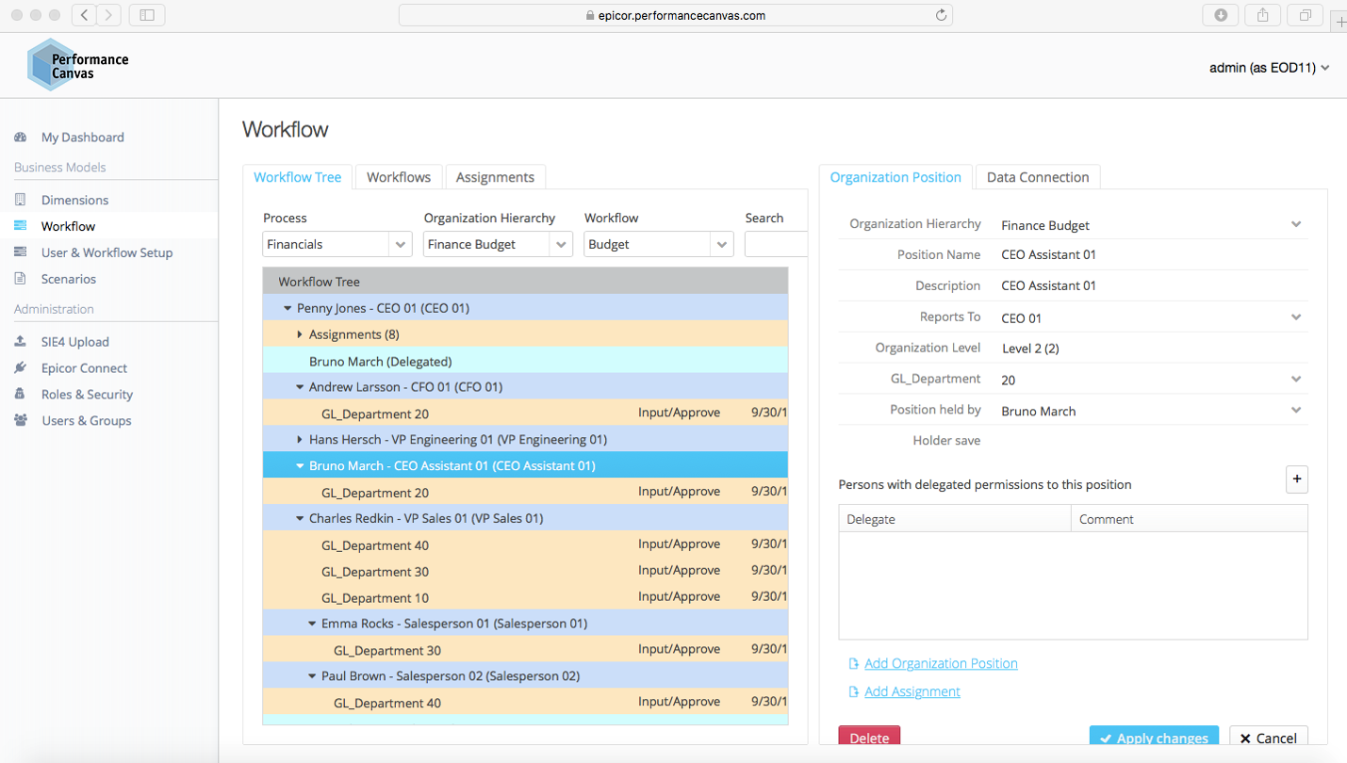This screenshot has width=1347, height=763.
Task: Switch to the Data Connection tab
Action: click(1037, 176)
